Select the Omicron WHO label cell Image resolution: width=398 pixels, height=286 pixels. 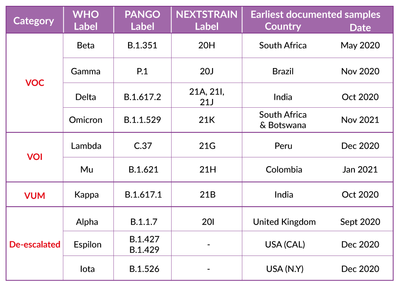click(85, 119)
